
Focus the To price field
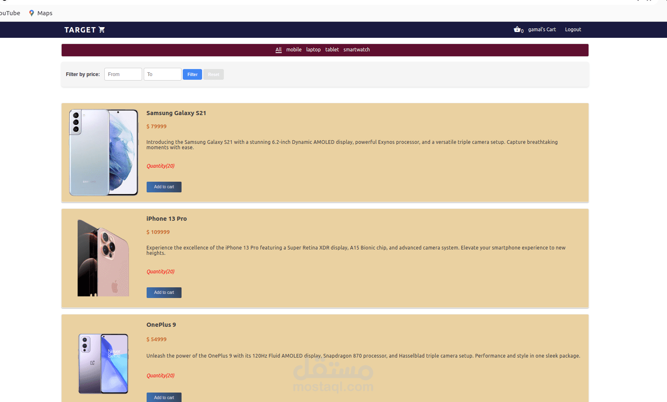(163, 74)
